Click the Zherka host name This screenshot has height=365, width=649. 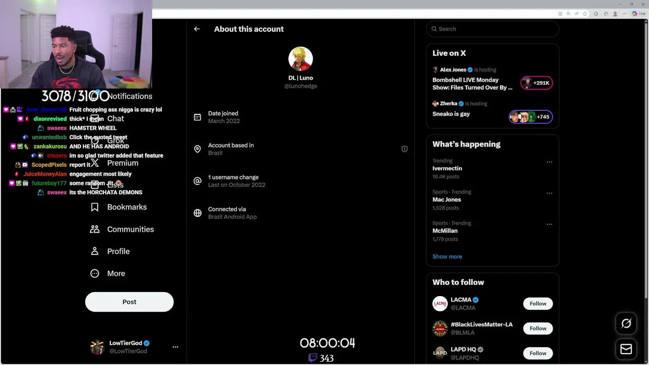tap(448, 103)
